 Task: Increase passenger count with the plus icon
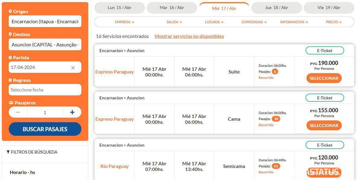(x=72, y=112)
